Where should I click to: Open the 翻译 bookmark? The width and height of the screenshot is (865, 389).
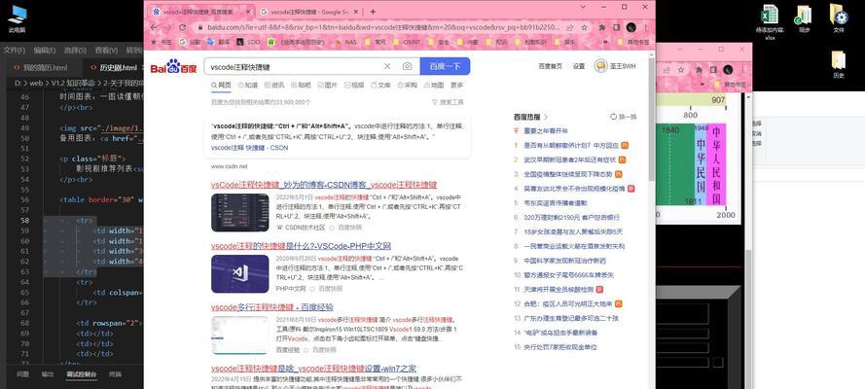click(219, 41)
